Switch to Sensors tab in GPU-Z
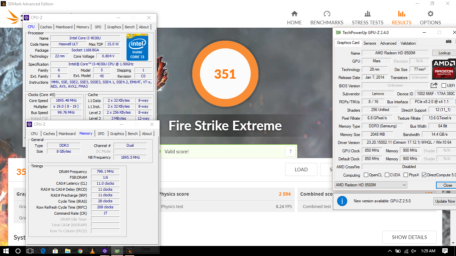 click(370, 43)
